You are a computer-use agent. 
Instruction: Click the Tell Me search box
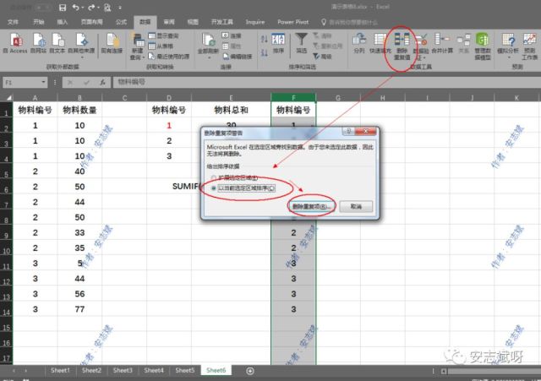pyautogui.click(x=349, y=23)
